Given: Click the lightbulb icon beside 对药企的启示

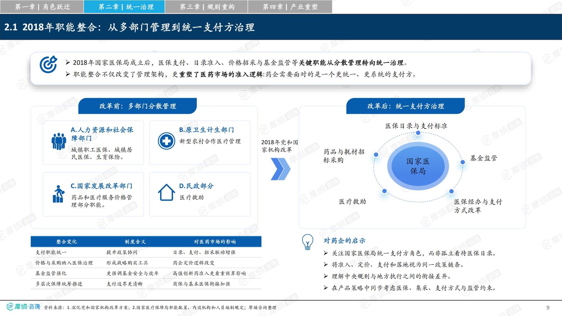Looking at the screenshot, I should (x=307, y=242).
